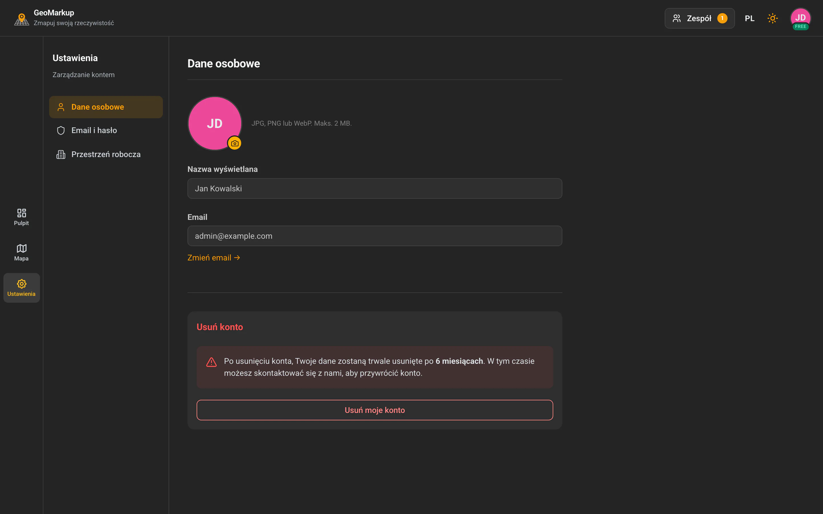Switch to Email i hasło section
Screen dimensions: 823x514
tap(106, 130)
